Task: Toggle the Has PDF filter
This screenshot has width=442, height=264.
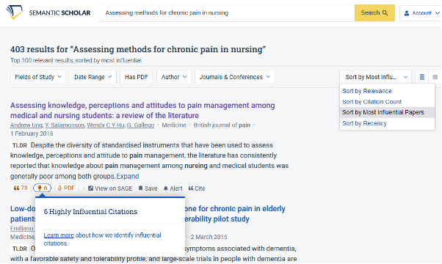Action: pos(136,77)
